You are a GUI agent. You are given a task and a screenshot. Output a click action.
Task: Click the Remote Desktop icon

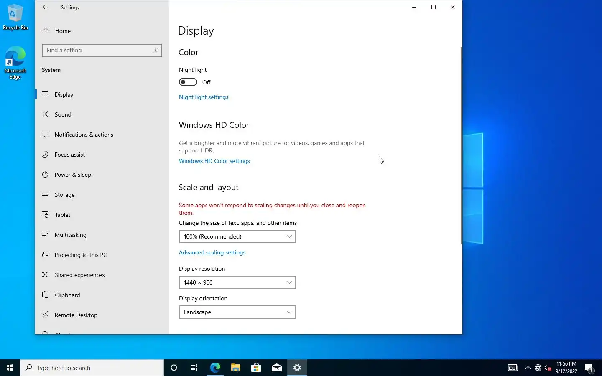coord(45,315)
